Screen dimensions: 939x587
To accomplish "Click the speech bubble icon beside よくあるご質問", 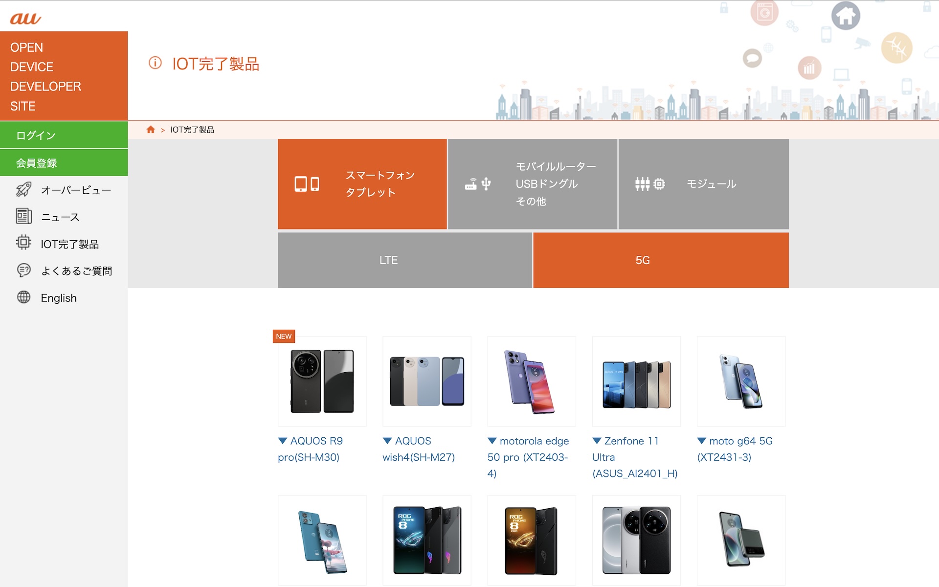I will pos(23,270).
